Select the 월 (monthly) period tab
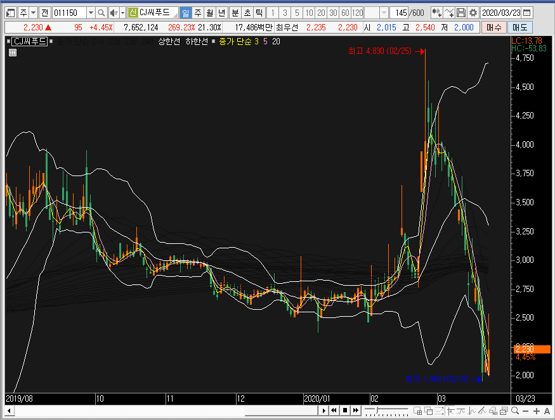Viewport: 555px width, 420px height. [210, 13]
